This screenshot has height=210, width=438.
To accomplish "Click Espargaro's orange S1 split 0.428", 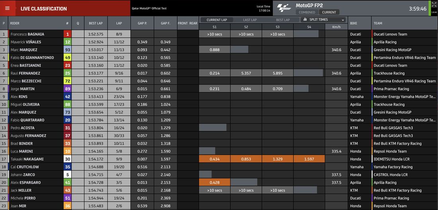I will (215, 183).
